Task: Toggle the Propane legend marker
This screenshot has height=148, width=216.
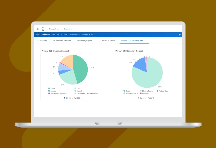Action: pyautogui.click(x=124, y=93)
